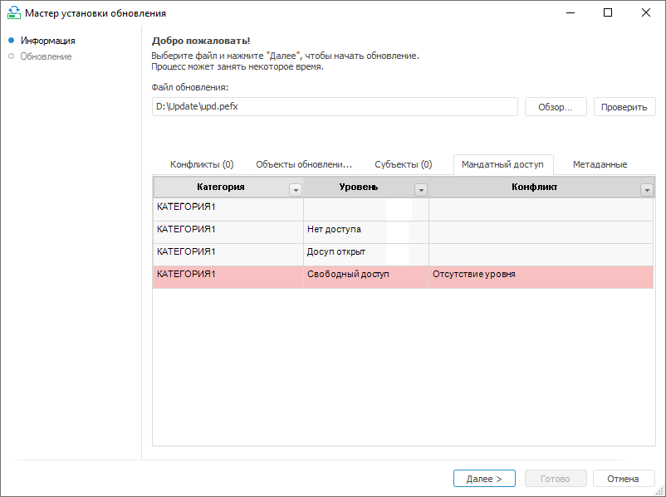Switch to the Конфликты (0) tab

(202, 164)
